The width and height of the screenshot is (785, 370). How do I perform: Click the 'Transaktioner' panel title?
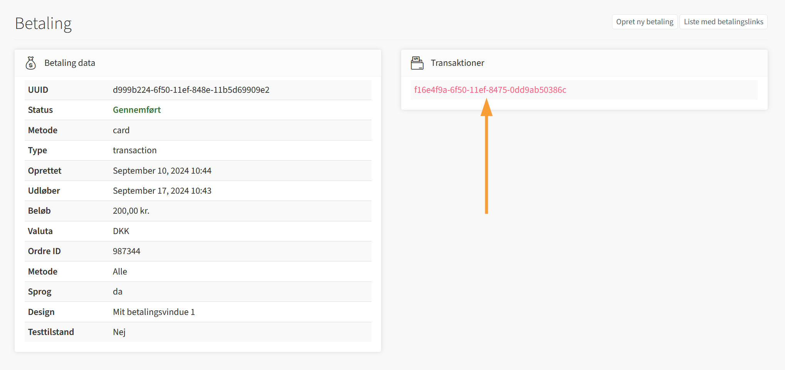click(x=457, y=63)
